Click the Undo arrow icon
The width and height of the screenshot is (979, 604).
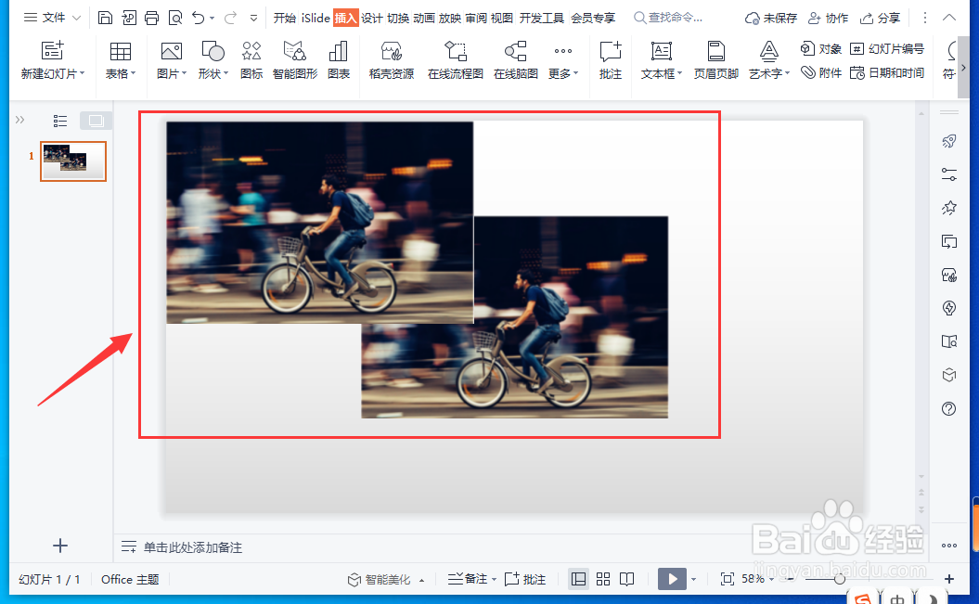click(x=199, y=18)
